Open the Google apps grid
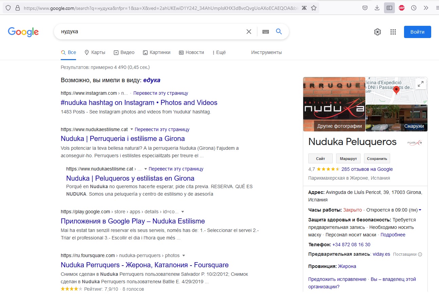439x306 pixels. pyautogui.click(x=393, y=32)
